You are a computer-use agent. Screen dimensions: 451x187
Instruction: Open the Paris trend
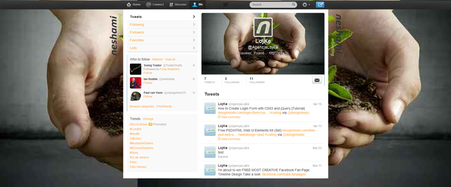[x=133, y=162]
